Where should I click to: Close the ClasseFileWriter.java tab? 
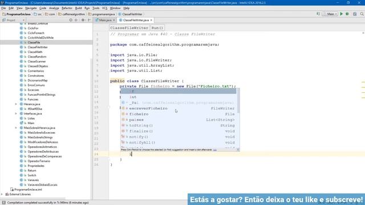[151, 20]
